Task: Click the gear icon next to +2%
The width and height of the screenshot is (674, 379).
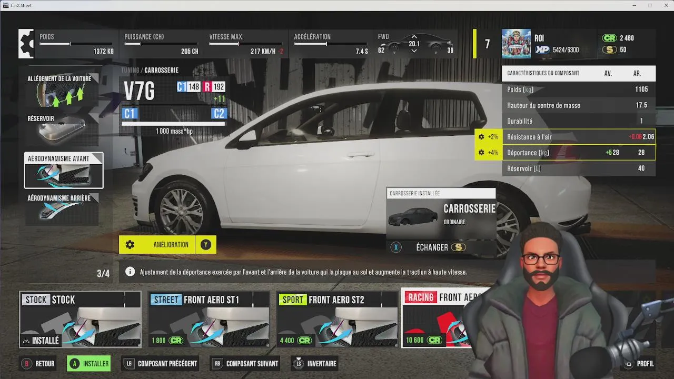Action: pos(481,137)
